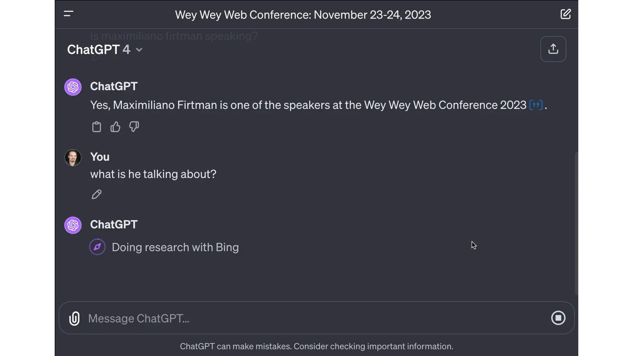Click the chevron next to ChatGPT 4
Screen dimensions: 633x356
coord(139,50)
